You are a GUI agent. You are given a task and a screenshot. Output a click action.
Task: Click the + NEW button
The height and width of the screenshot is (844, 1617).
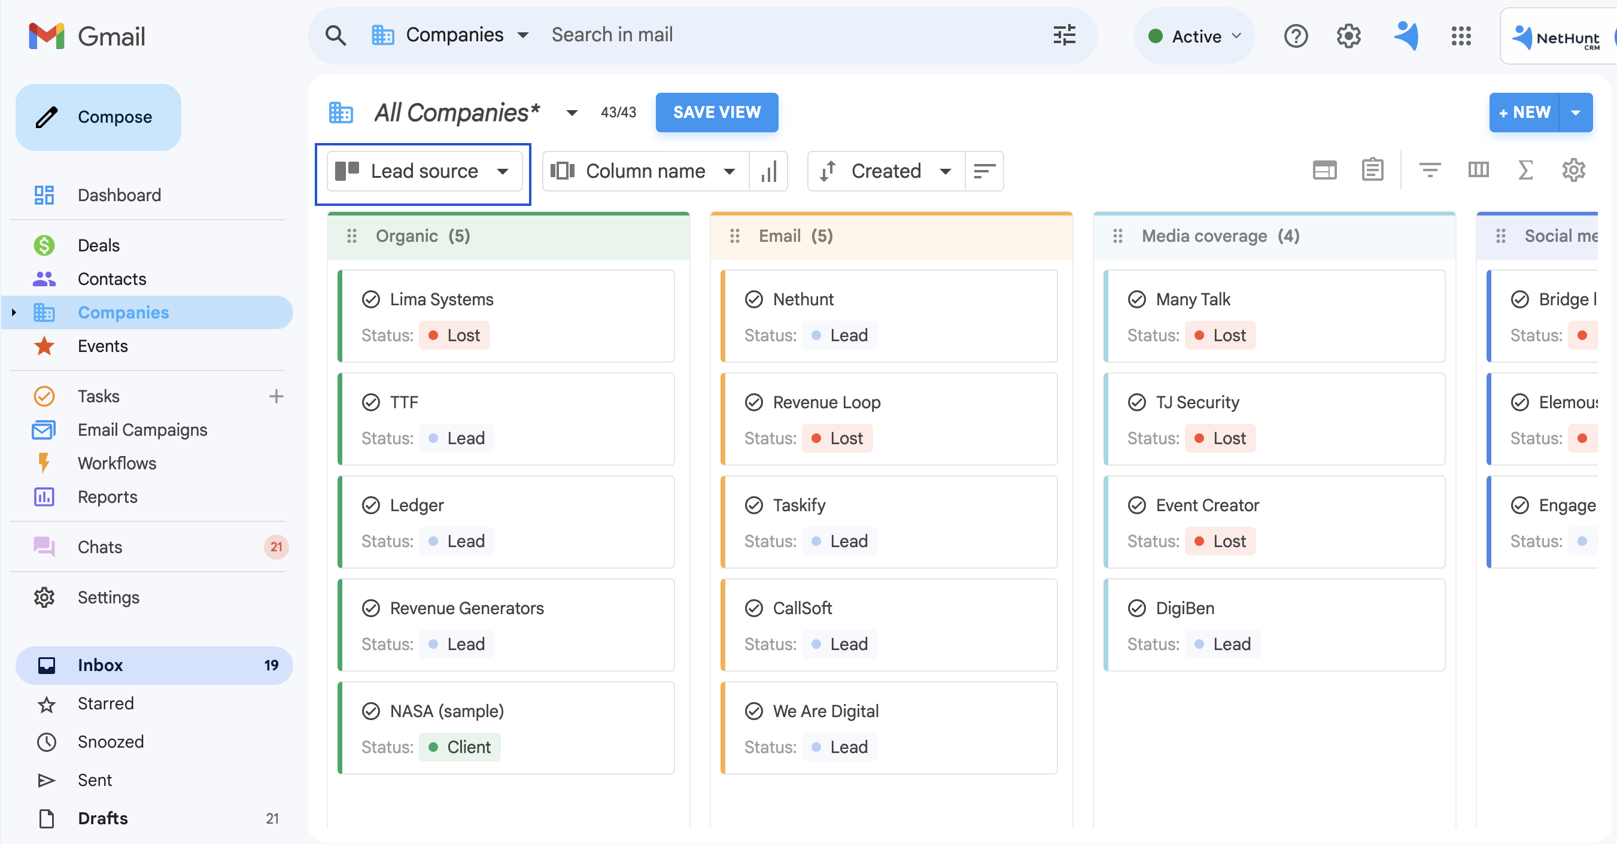point(1524,113)
